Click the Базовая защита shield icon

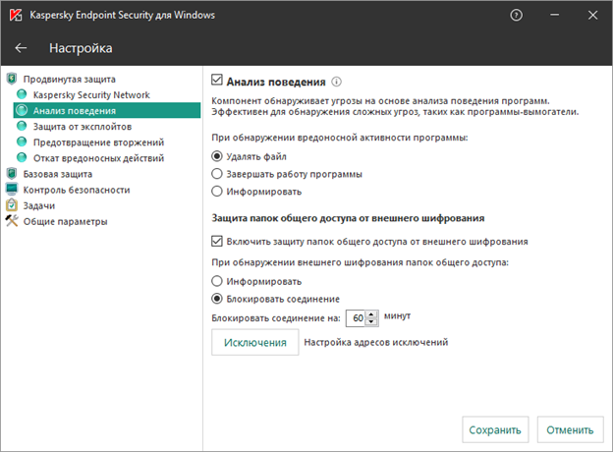(x=12, y=174)
